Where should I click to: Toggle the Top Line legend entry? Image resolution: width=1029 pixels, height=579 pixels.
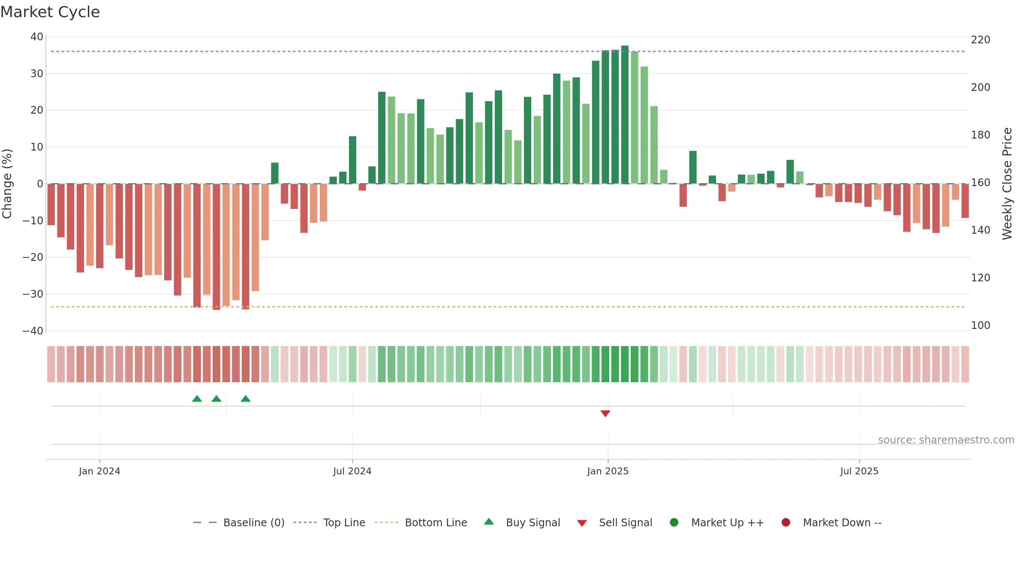point(329,522)
